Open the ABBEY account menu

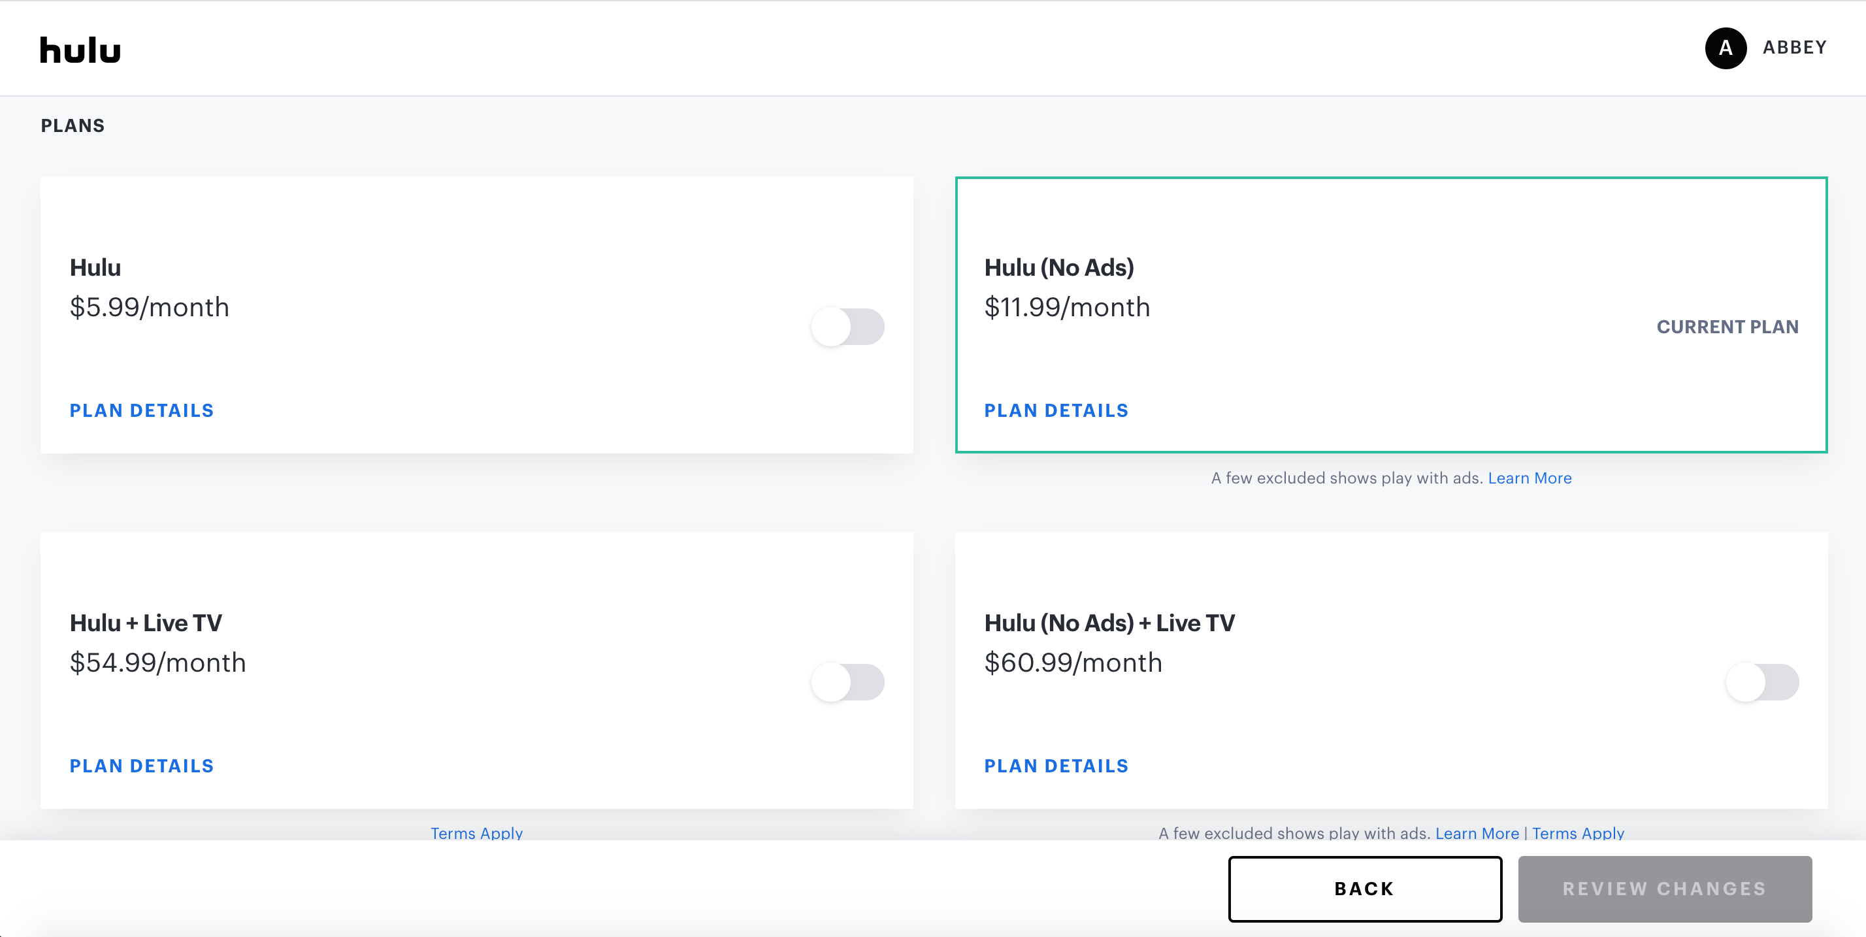pyautogui.click(x=1794, y=48)
